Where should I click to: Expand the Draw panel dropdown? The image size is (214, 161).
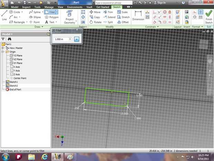tap(42, 27)
